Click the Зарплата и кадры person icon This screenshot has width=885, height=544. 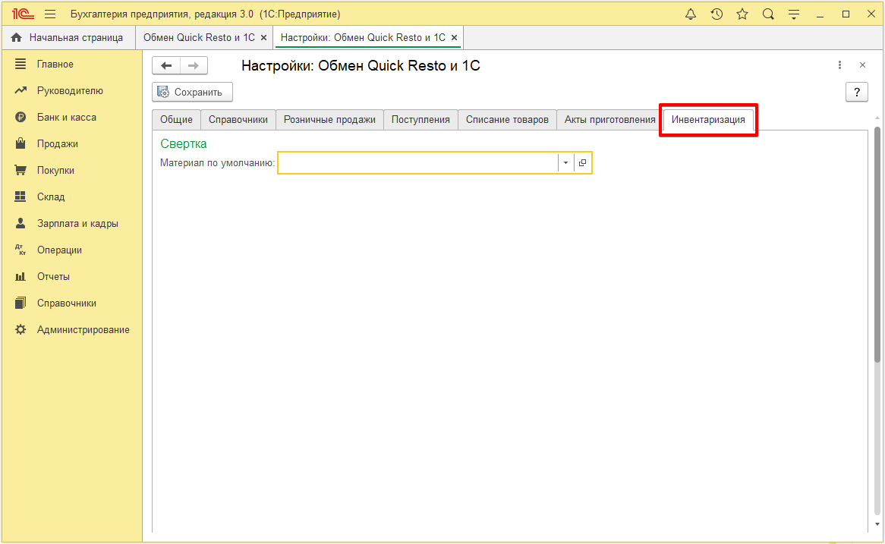[x=20, y=223]
